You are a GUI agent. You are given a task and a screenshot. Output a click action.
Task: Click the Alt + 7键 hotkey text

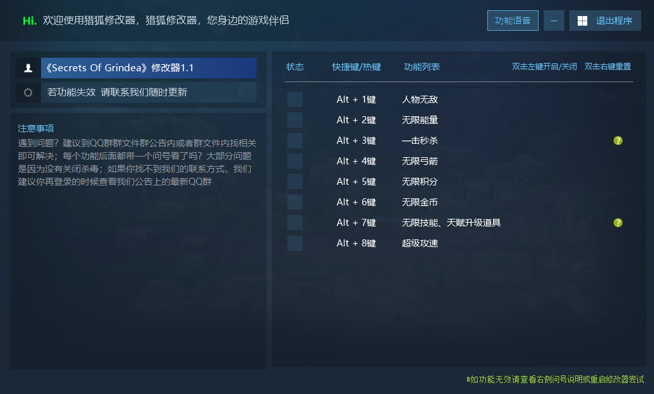[356, 223]
